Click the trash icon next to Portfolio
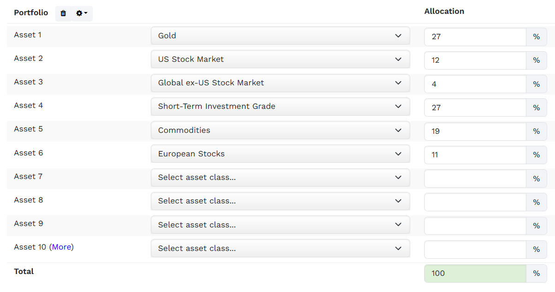 click(63, 13)
